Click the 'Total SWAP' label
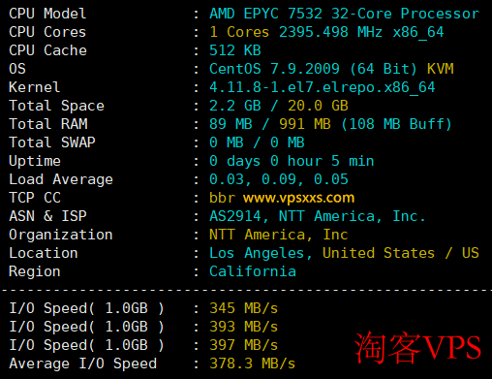492x379 pixels. (52, 142)
